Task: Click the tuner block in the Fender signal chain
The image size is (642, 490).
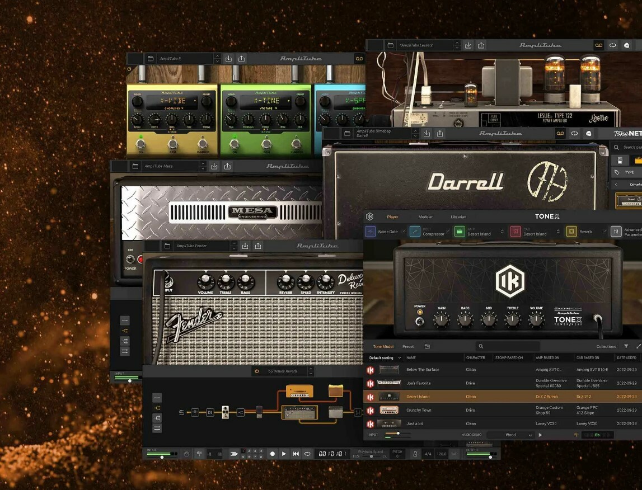Action: 195,412
